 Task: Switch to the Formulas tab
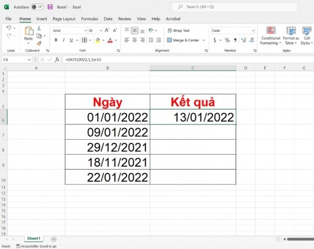(x=89, y=19)
